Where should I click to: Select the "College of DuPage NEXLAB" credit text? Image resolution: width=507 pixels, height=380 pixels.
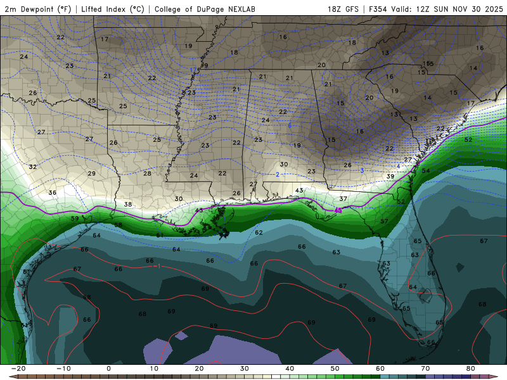click(x=205, y=9)
